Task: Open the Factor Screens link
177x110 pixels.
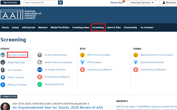Action: click(16, 77)
